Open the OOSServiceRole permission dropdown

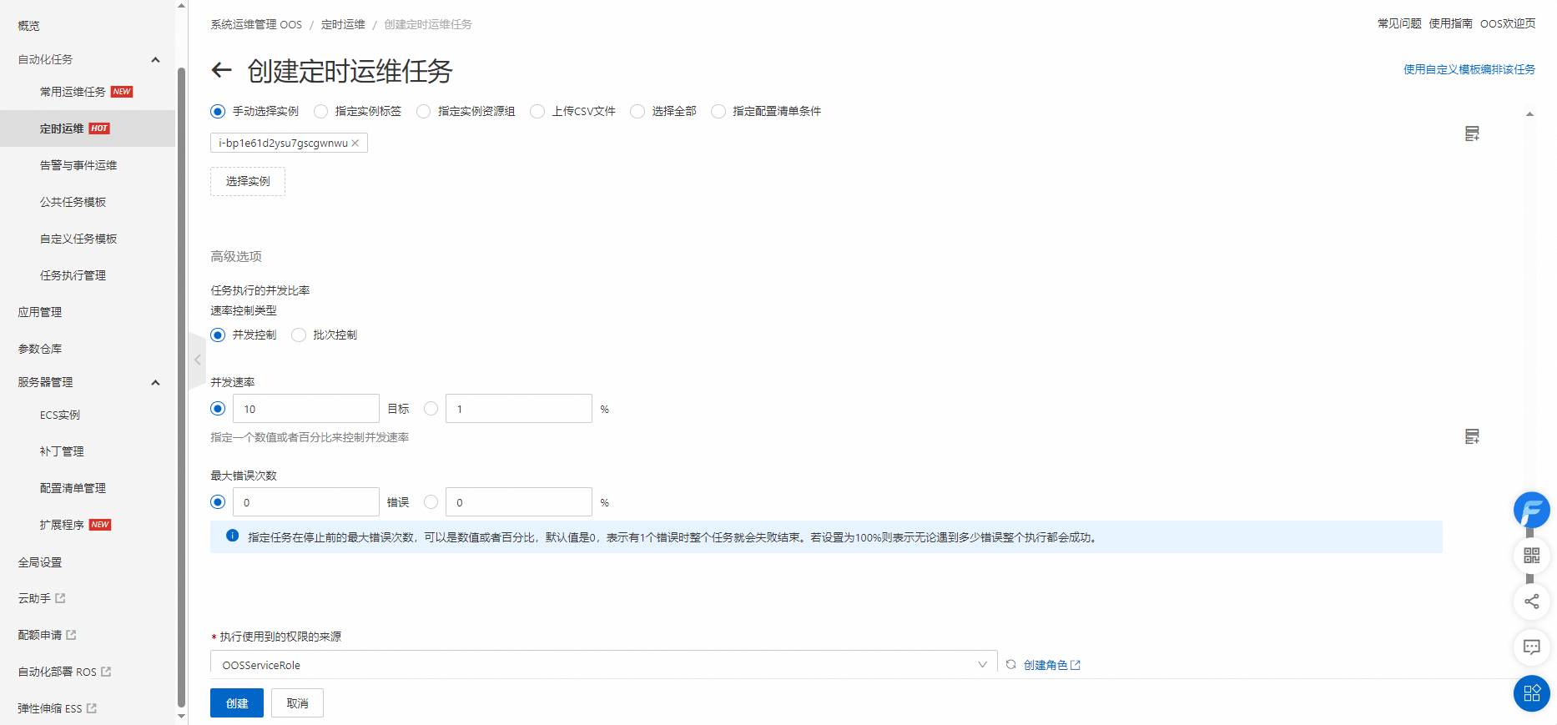[x=603, y=665]
